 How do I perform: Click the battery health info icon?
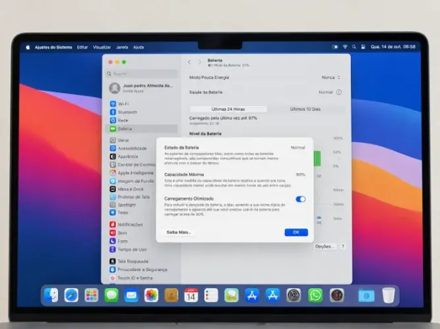coord(339,92)
